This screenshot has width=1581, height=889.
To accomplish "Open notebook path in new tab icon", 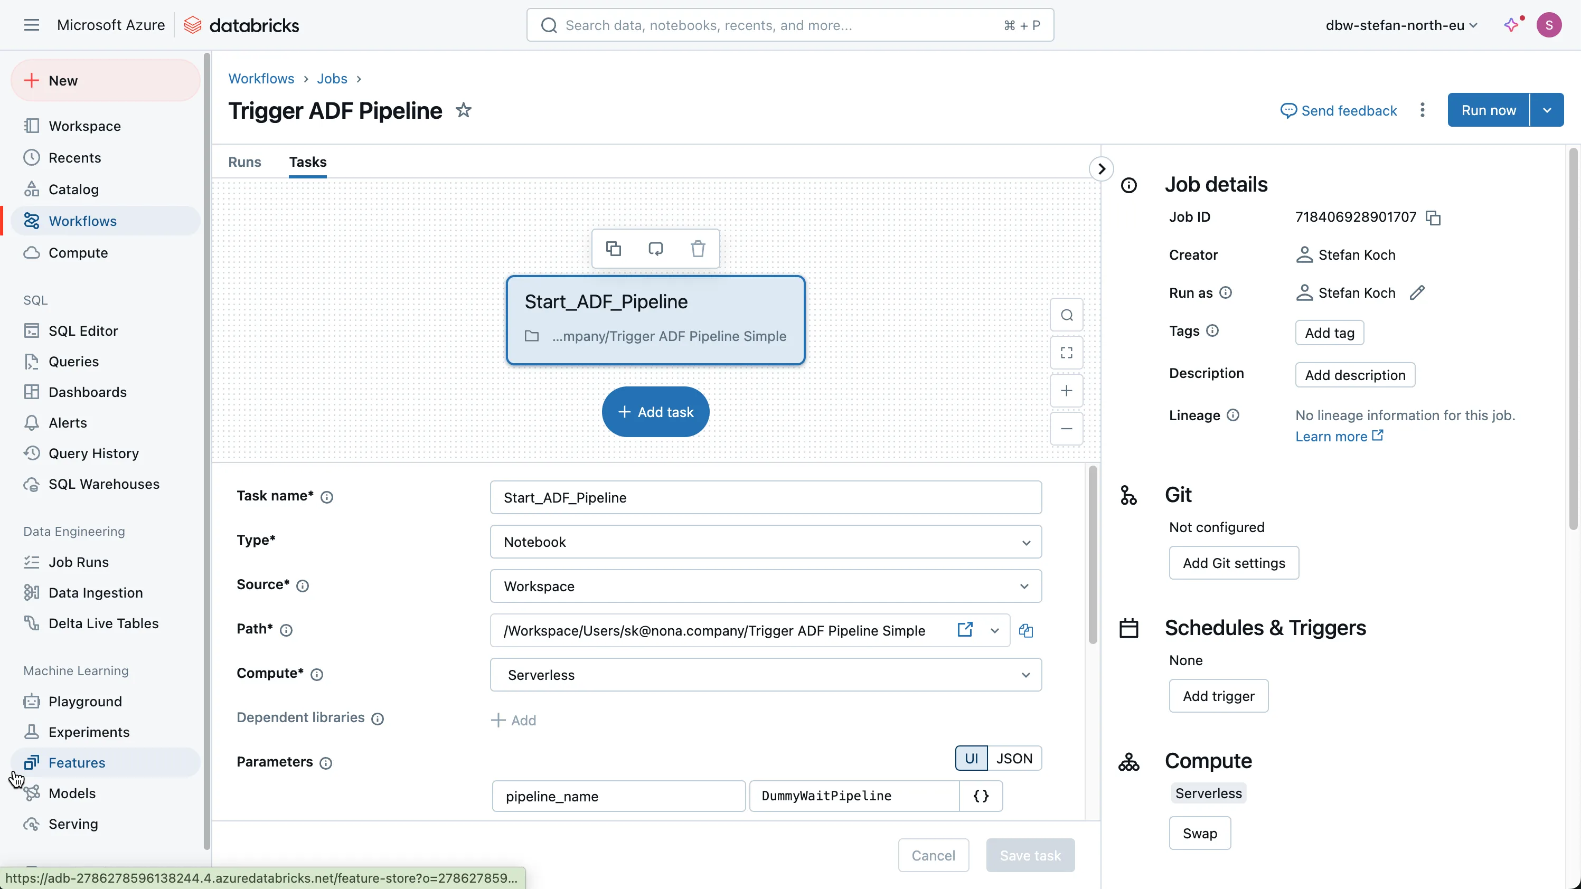I will tap(965, 629).
